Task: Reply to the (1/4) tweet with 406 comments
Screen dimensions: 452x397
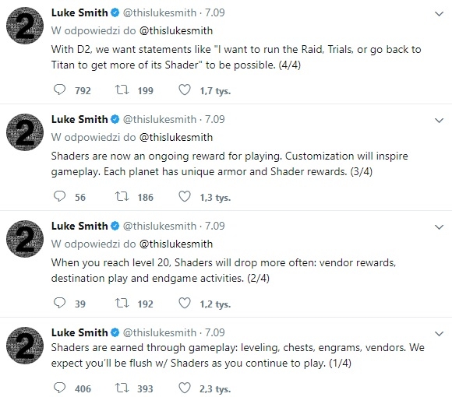Action: [60, 388]
